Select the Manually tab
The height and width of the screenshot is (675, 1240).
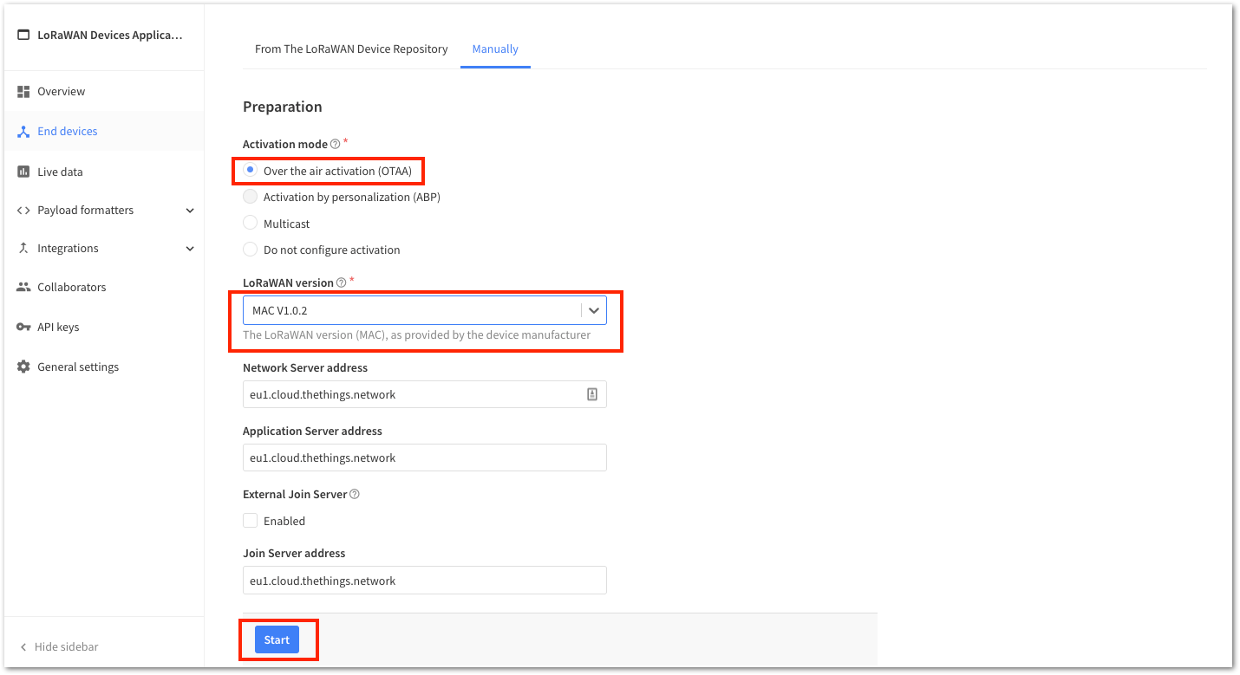(495, 49)
